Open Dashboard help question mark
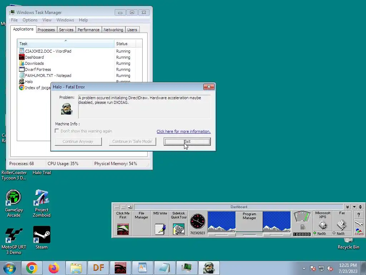366x275 pixels. (x=359, y=215)
